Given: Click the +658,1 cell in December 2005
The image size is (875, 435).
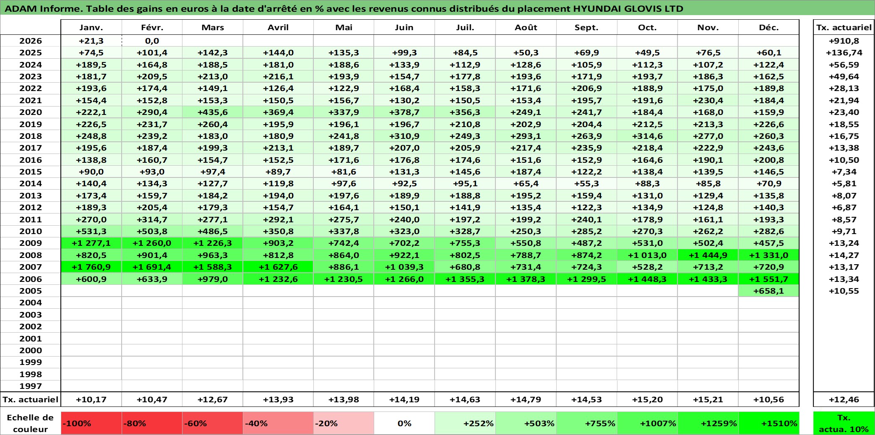Looking at the screenshot, I should [768, 291].
